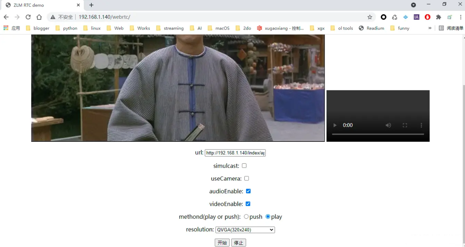
Task: Select the push radio button
Action: coord(246,216)
